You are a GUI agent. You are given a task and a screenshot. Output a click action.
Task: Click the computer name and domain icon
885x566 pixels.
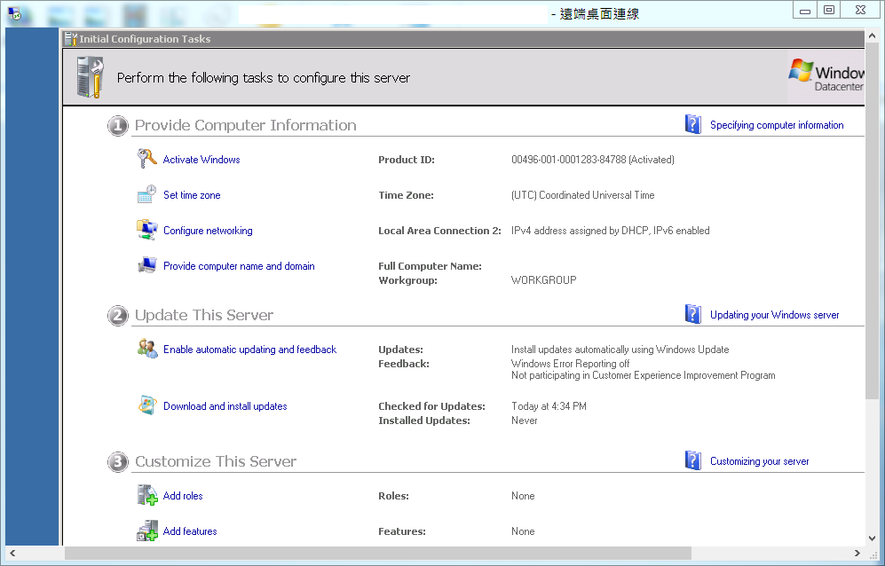146,265
